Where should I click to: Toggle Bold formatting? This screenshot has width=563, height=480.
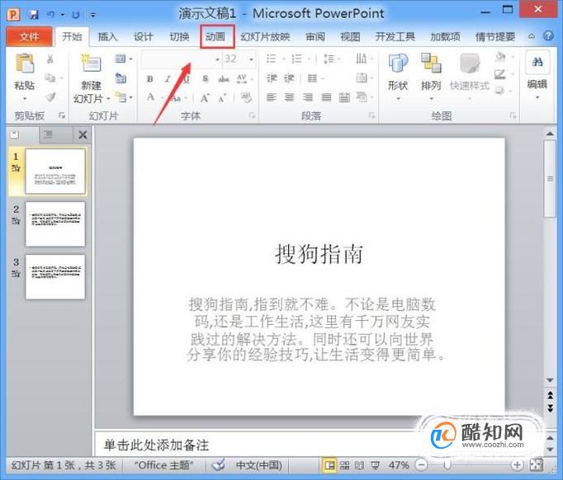tap(150, 79)
